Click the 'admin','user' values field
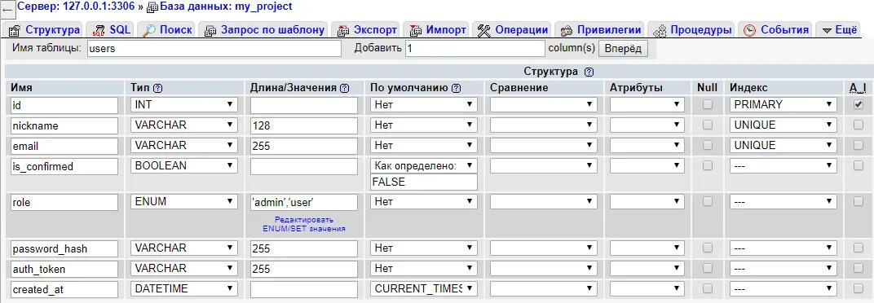 pyautogui.click(x=304, y=202)
